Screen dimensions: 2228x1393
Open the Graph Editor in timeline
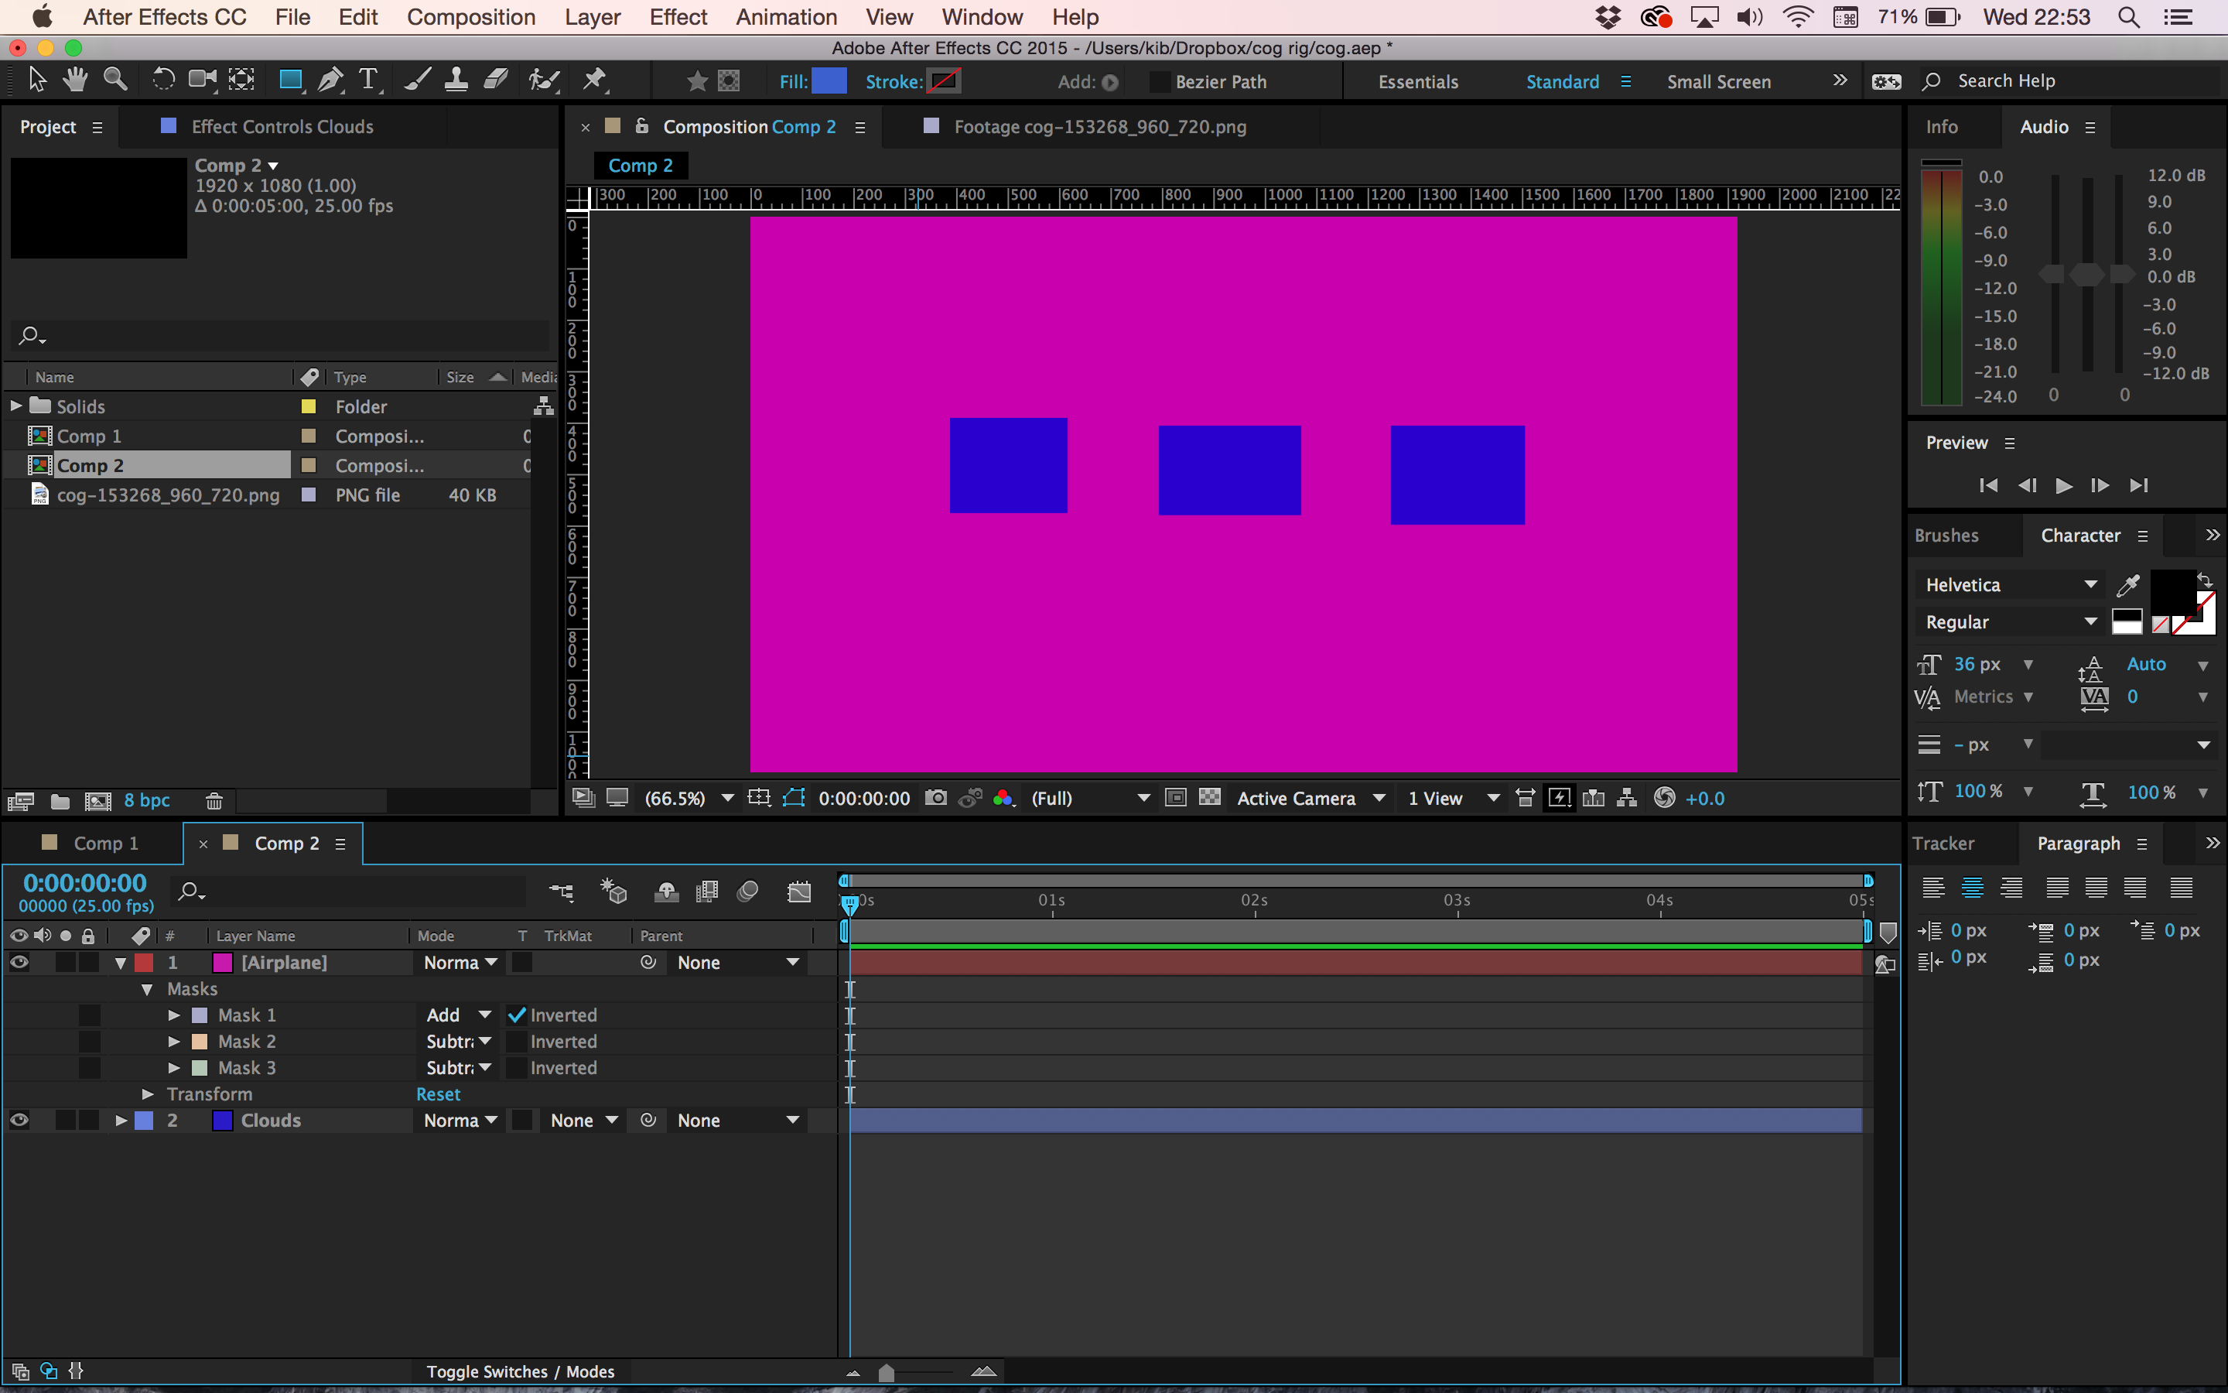pyautogui.click(x=799, y=891)
